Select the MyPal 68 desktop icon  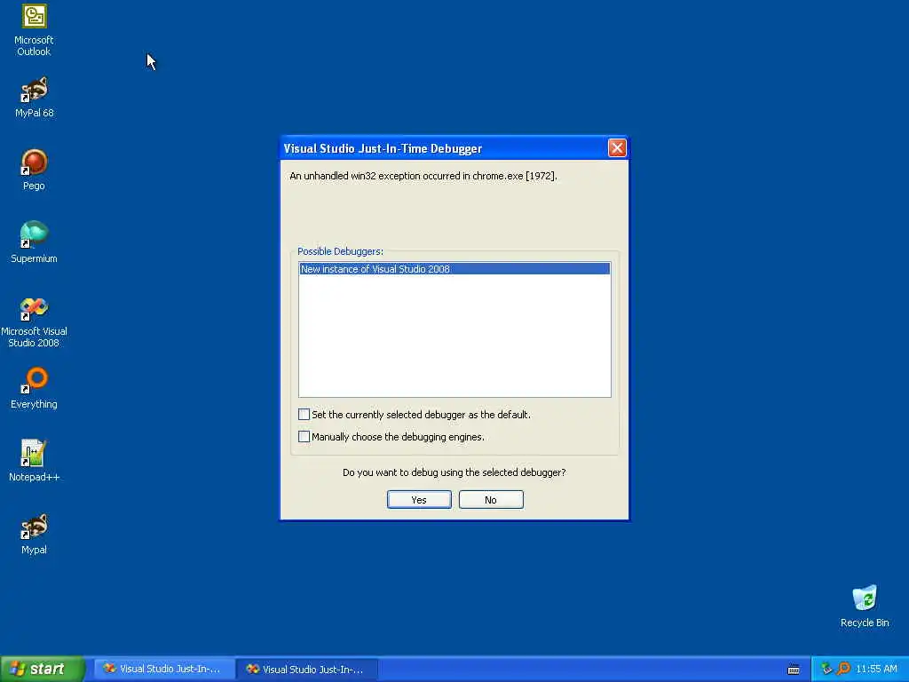point(34,98)
